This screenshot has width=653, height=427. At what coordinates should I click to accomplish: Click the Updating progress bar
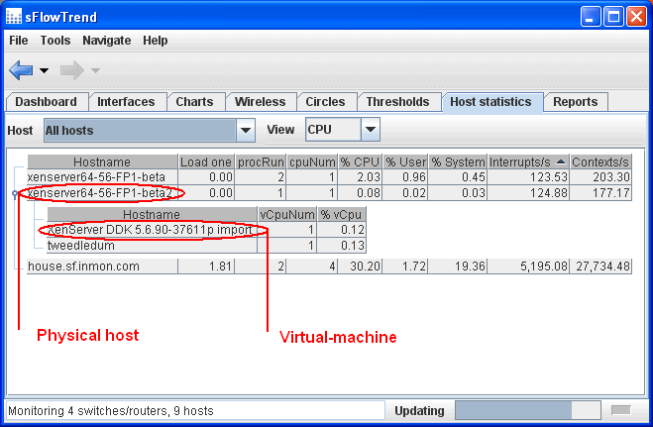(x=528, y=410)
